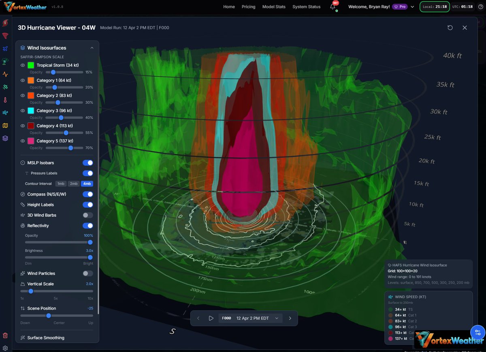
Task: Turn off Reflectivity
Action: [88, 226]
